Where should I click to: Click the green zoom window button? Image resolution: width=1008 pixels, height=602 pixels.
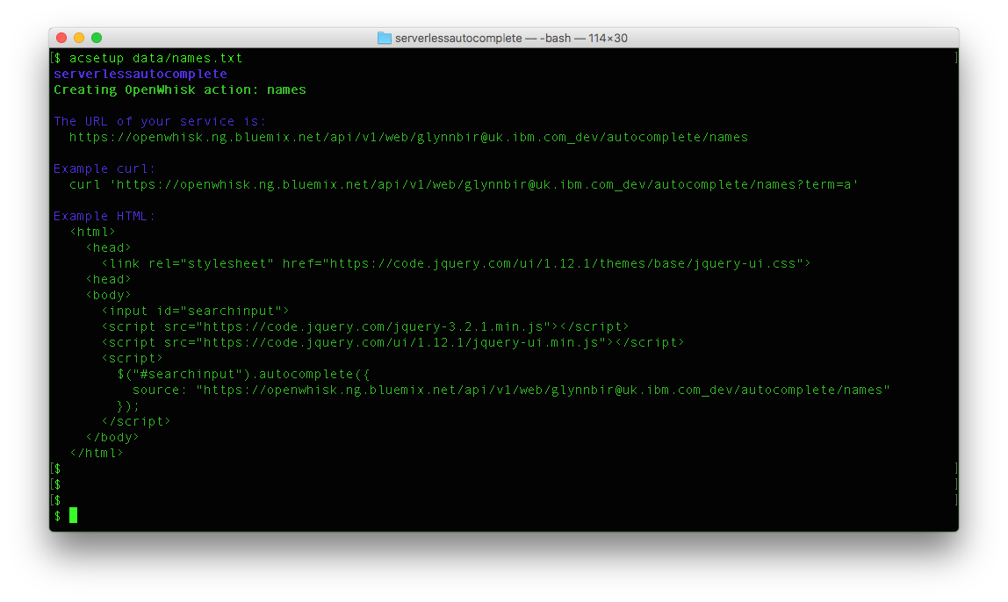97,38
